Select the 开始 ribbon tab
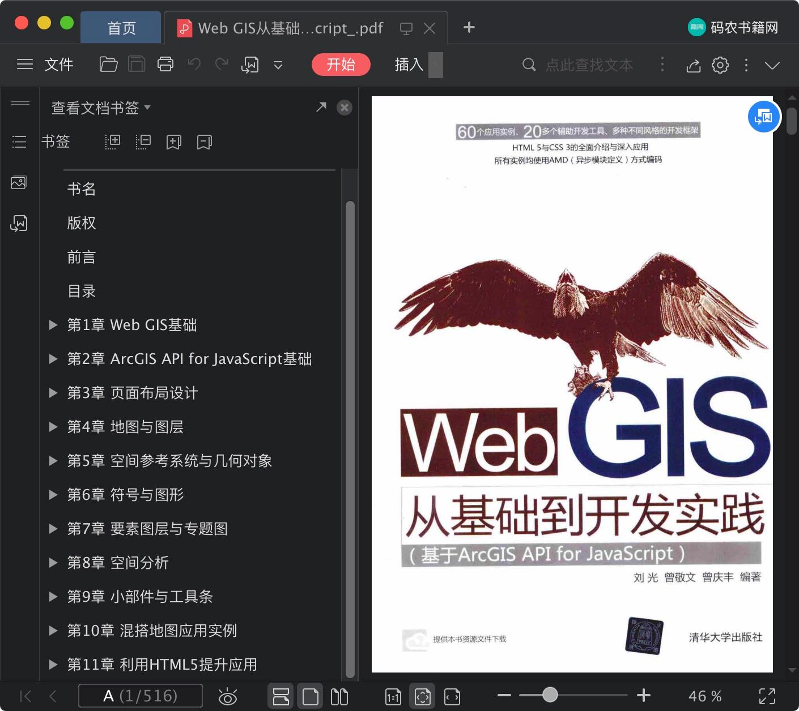 point(341,65)
